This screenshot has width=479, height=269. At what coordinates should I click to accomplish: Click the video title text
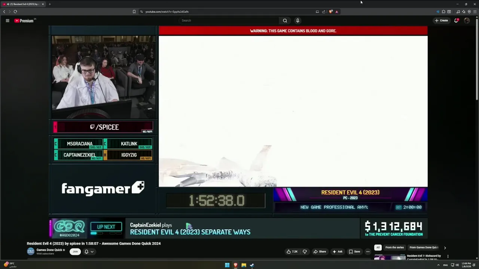(x=94, y=244)
